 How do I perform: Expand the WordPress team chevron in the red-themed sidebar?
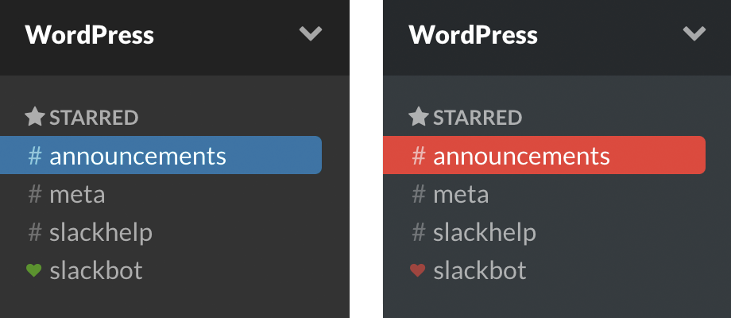[x=694, y=34]
